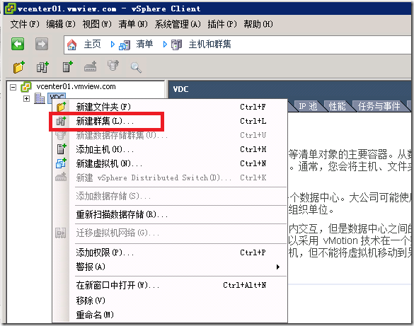Screen dimensions: 414x326
Task: Go to 清单 in breadcrumb
Action: [x=144, y=44]
